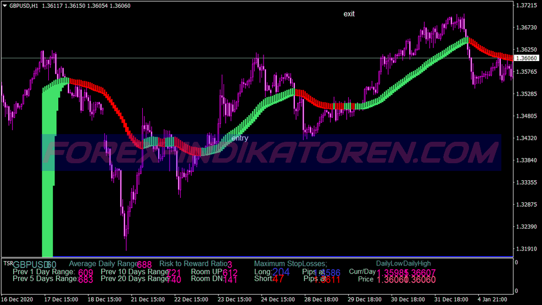Click the DailyLow column heading

389,263
